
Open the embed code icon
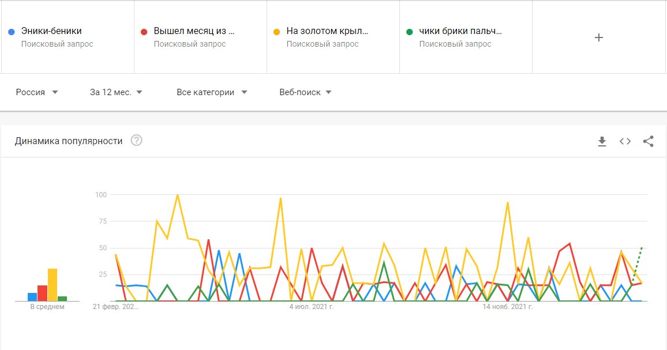625,141
